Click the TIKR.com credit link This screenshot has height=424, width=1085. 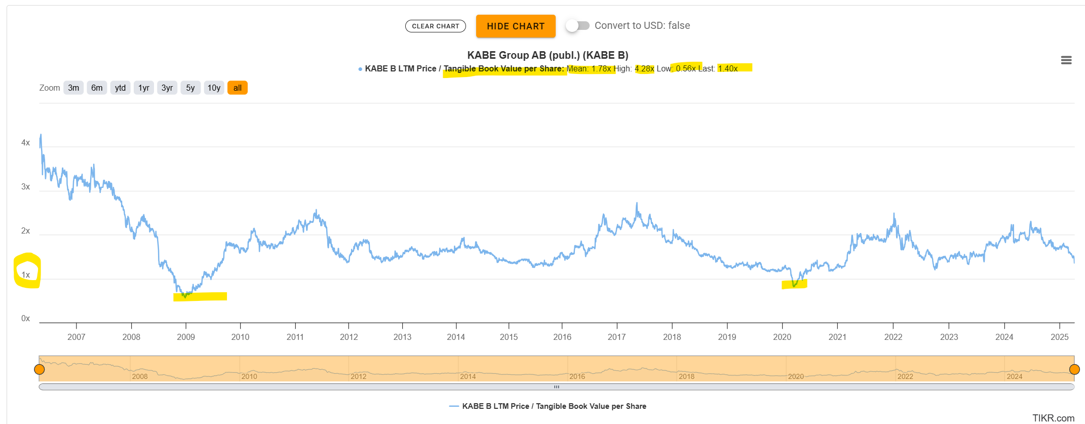(x=1053, y=418)
